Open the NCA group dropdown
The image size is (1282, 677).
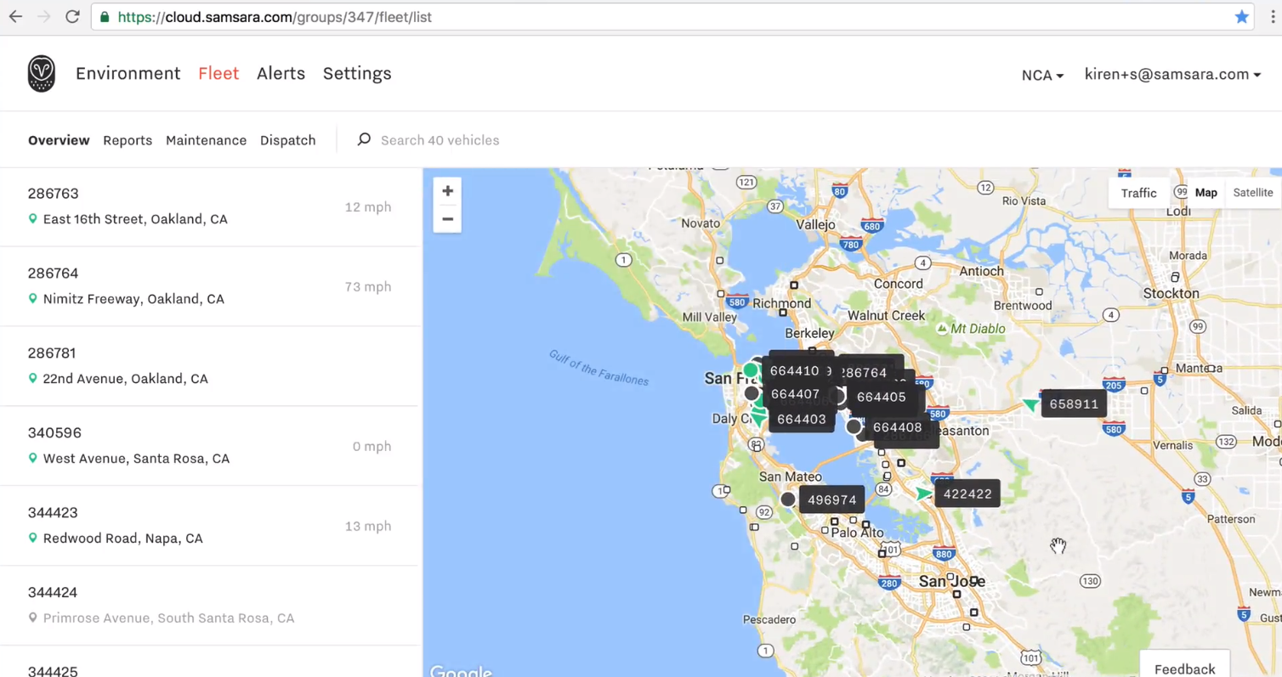pyautogui.click(x=1042, y=75)
